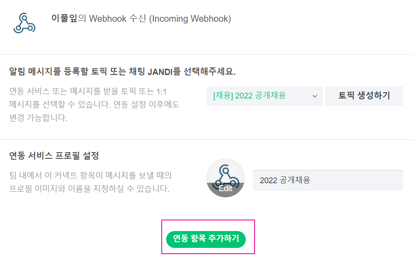Click the Webhook logo icon beside the title
The width and height of the screenshot is (419, 259).
[24, 23]
